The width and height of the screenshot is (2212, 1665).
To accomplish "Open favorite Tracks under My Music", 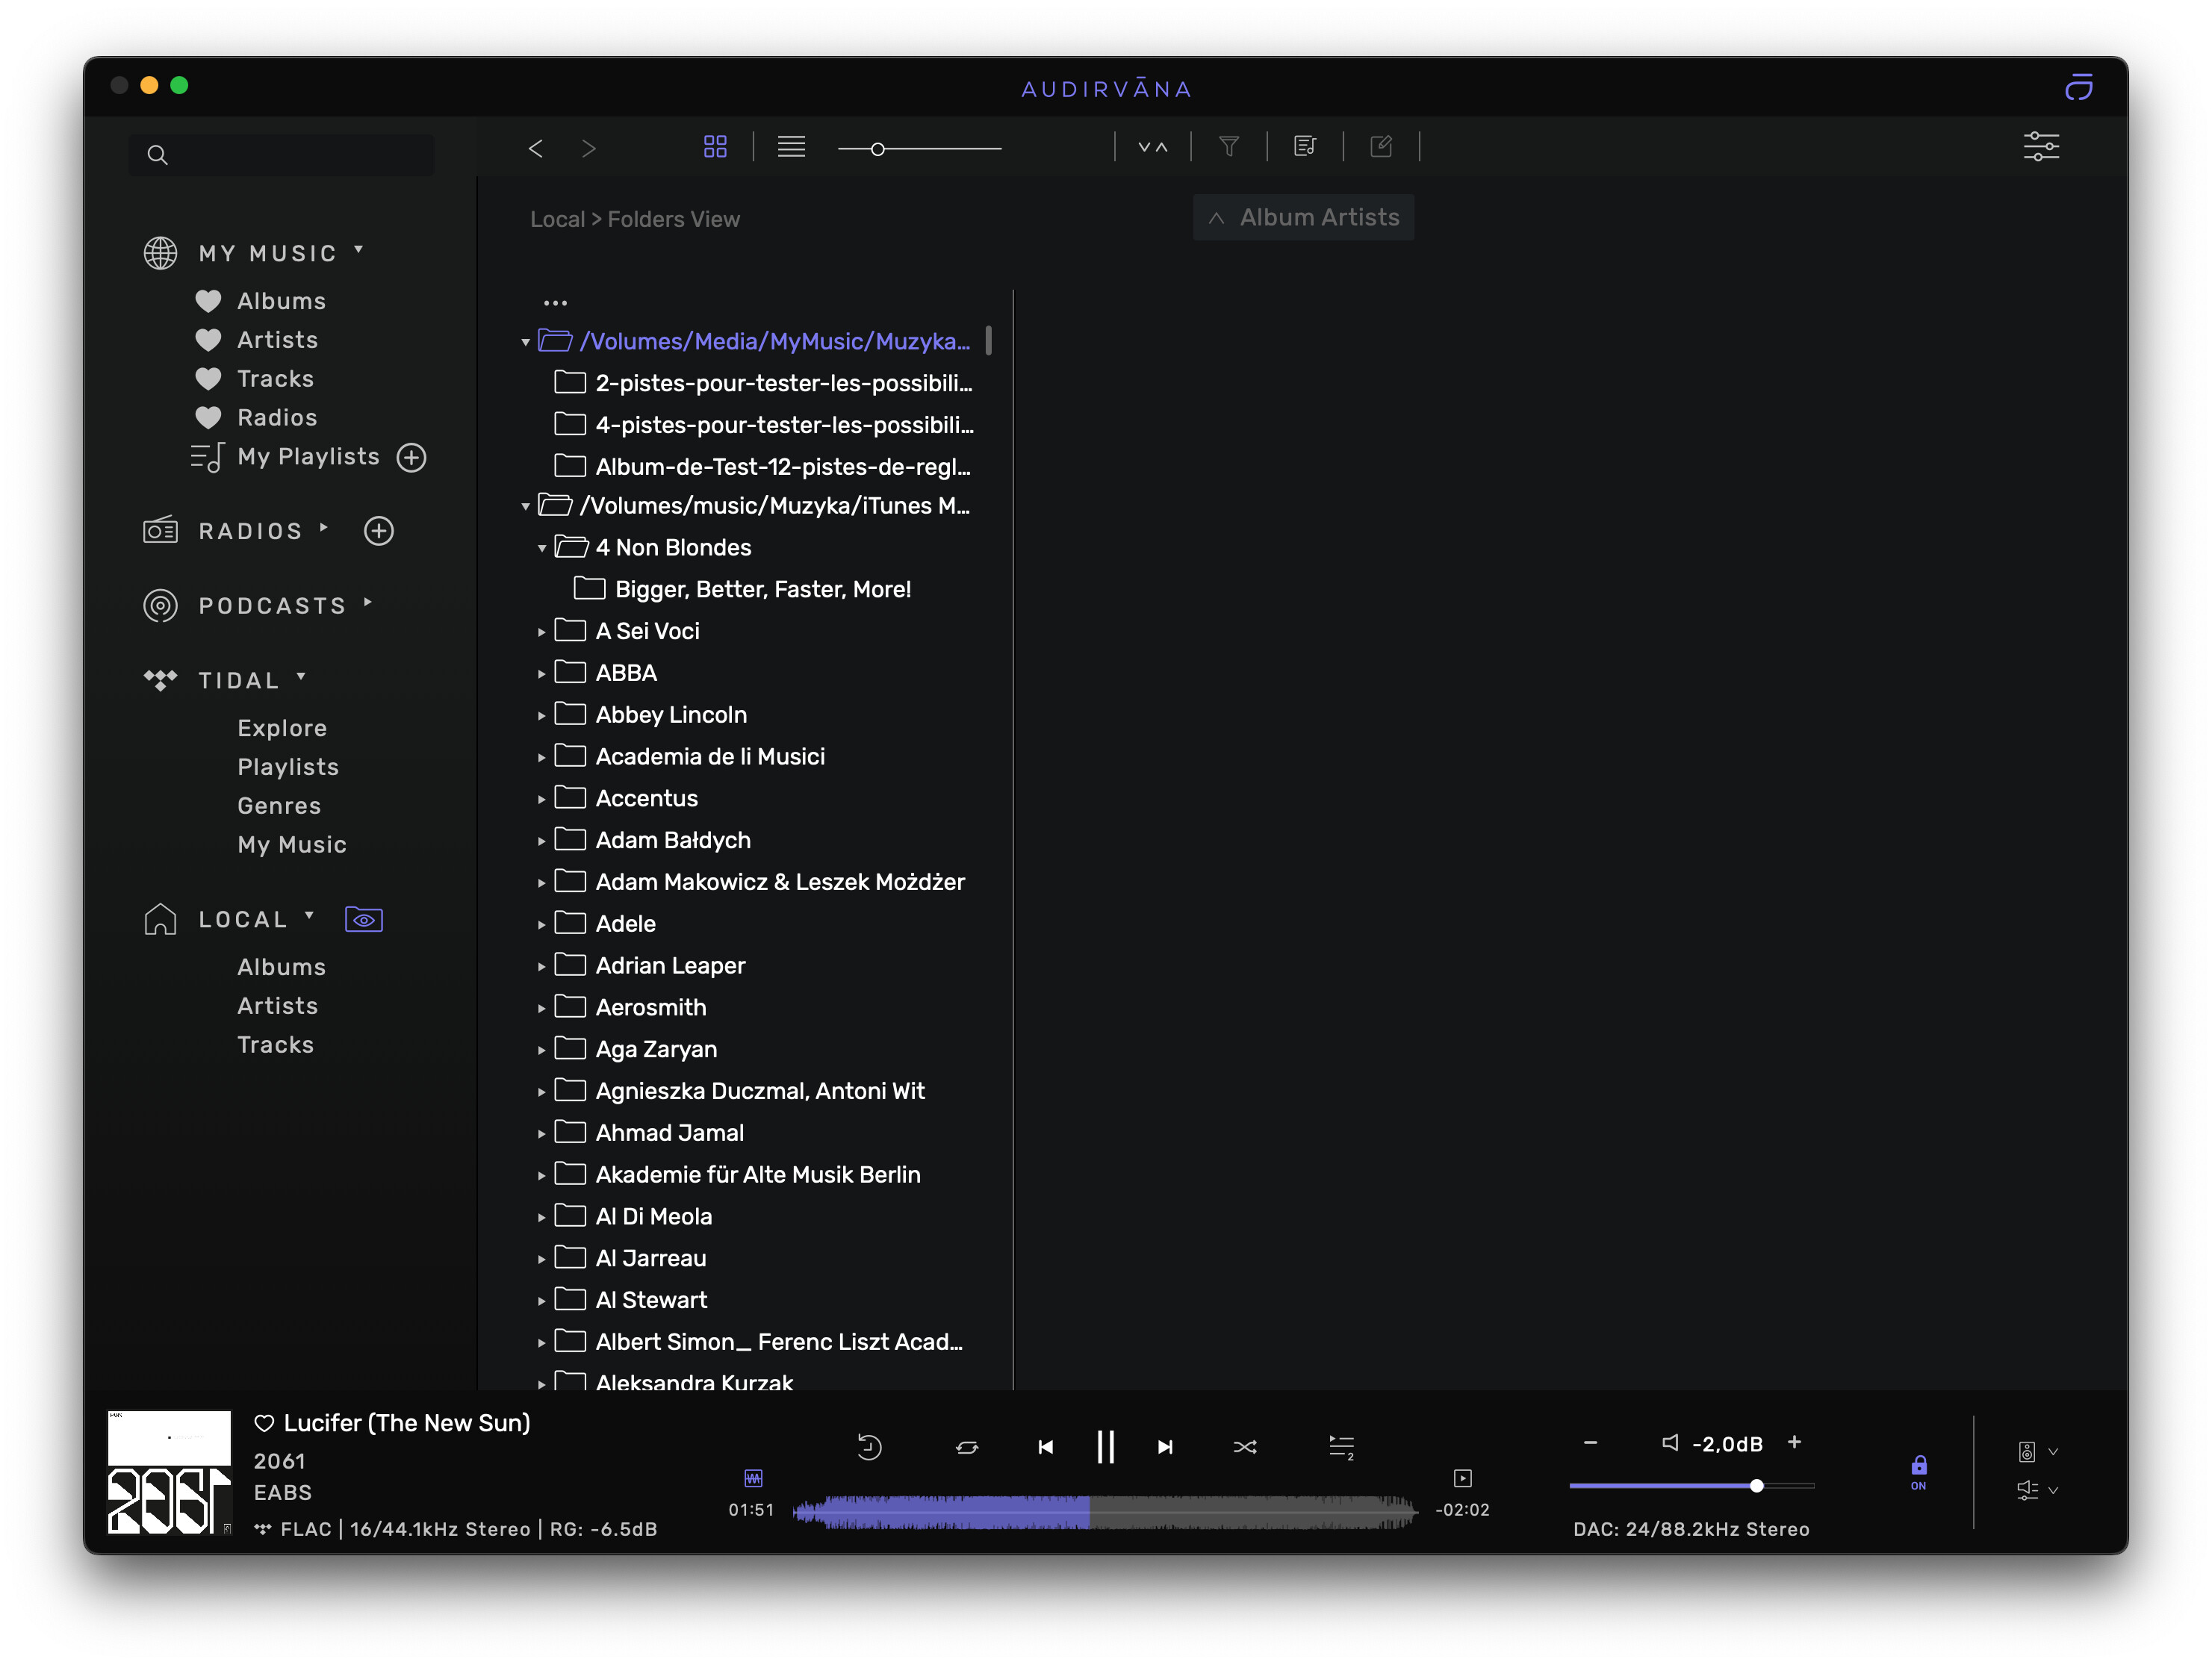I will click(x=275, y=379).
